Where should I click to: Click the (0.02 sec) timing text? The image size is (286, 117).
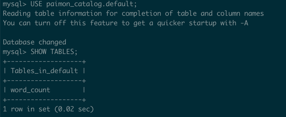click(74, 109)
